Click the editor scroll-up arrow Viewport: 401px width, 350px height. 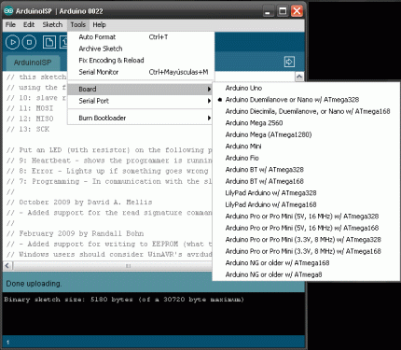pyautogui.click(x=299, y=77)
